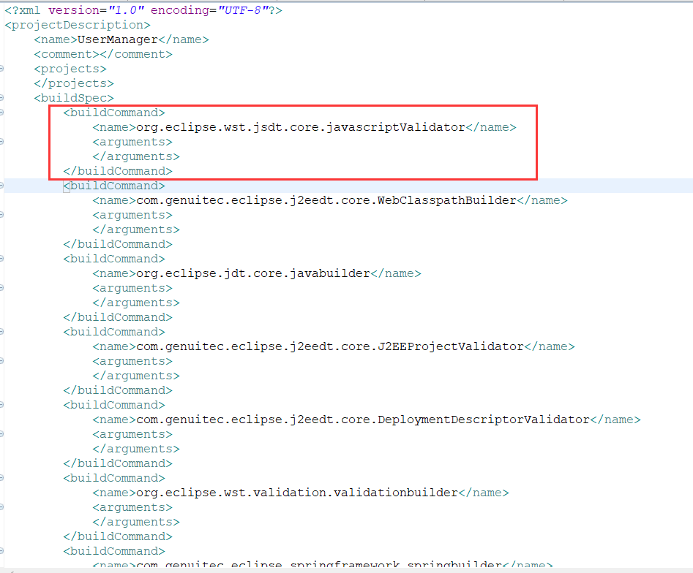The width and height of the screenshot is (693, 573).
Task: Collapse the <projects> element fold marker
Action: [1, 69]
